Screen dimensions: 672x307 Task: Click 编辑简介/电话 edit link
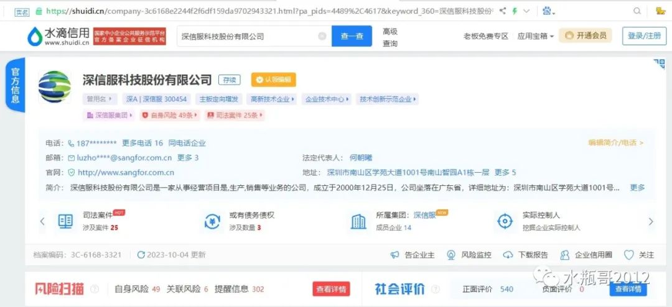[x=615, y=143]
